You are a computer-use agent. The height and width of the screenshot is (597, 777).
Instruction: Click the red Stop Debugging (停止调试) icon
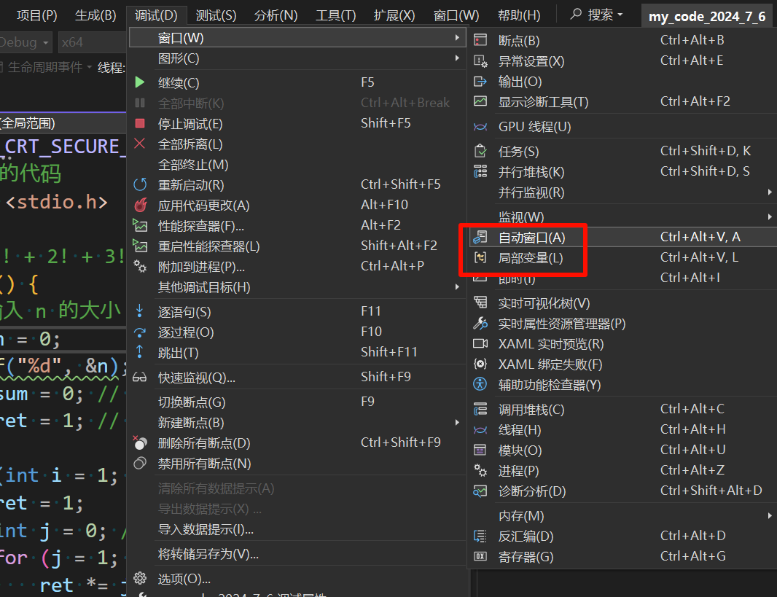(140, 124)
